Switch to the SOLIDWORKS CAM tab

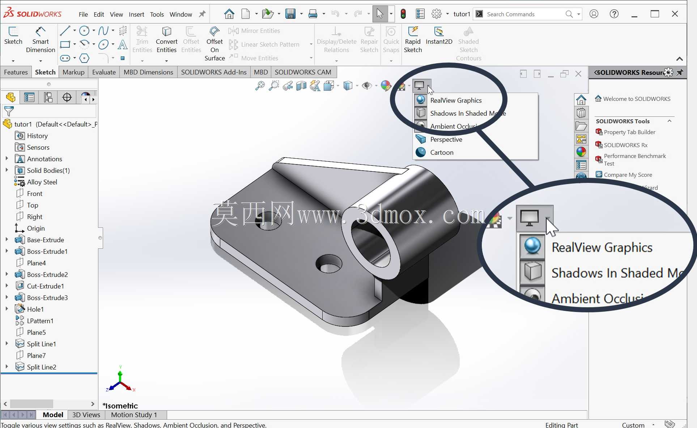pyautogui.click(x=303, y=72)
